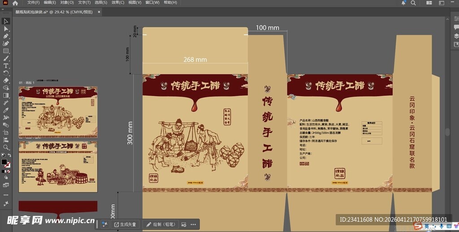Click the Ai application logo
Viewport: 459px width, 232px height.
point(5,3)
